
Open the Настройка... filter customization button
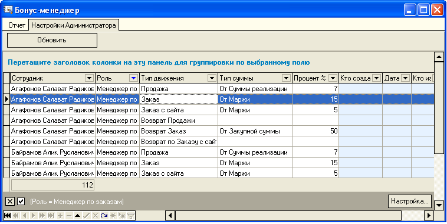410,201
